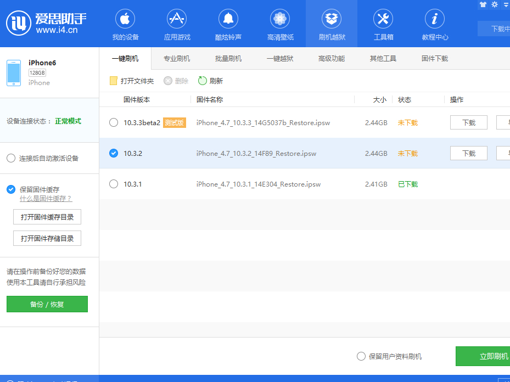Click 操作 column header
Image resolution: width=510 pixels, height=382 pixels.
coord(457,99)
